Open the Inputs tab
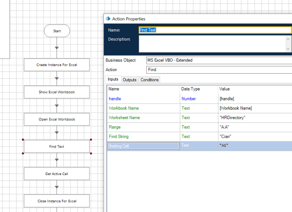This screenshot has height=212, width=292. pyautogui.click(x=113, y=79)
